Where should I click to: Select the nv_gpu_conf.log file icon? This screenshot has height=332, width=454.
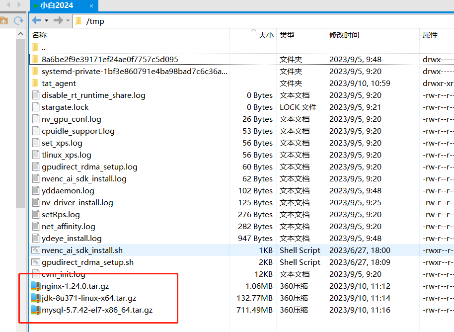(36, 119)
